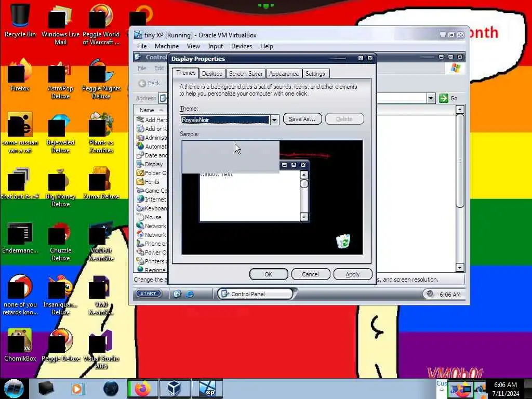Open AstroPop Deluxe desktop icon

(x=60, y=79)
